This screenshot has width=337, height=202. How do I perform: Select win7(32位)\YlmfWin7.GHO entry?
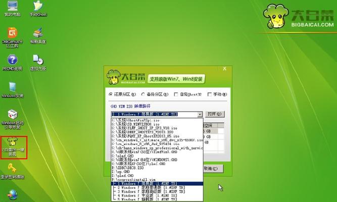coord(157,151)
